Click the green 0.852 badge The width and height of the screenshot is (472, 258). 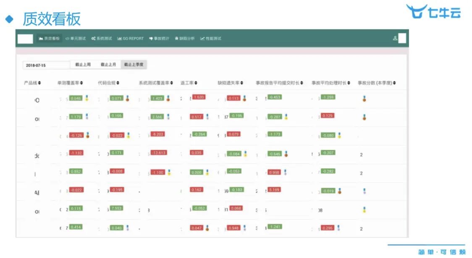coord(76,172)
